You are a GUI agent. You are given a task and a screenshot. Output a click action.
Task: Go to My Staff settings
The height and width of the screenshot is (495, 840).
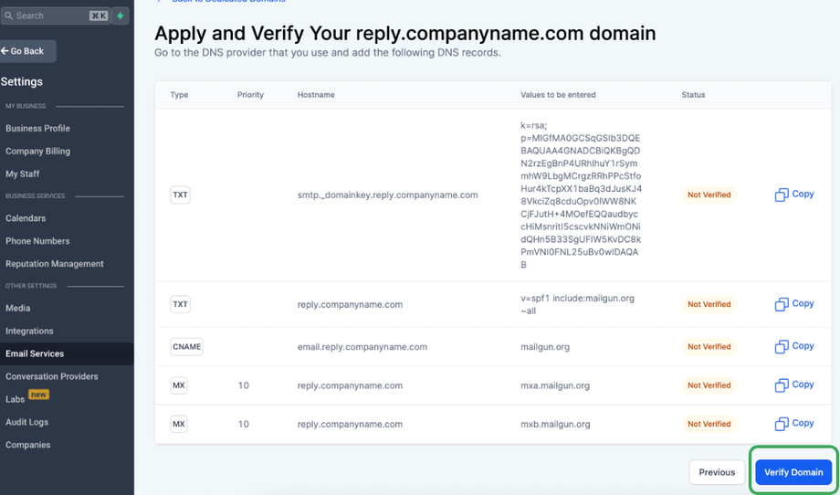click(23, 174)
